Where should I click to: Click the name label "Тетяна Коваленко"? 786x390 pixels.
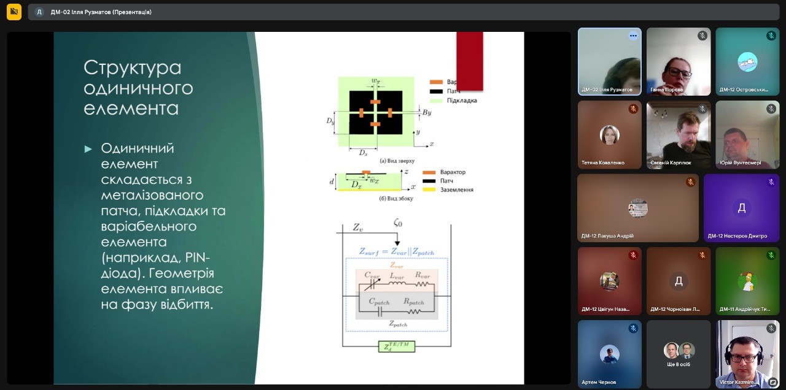603,163
